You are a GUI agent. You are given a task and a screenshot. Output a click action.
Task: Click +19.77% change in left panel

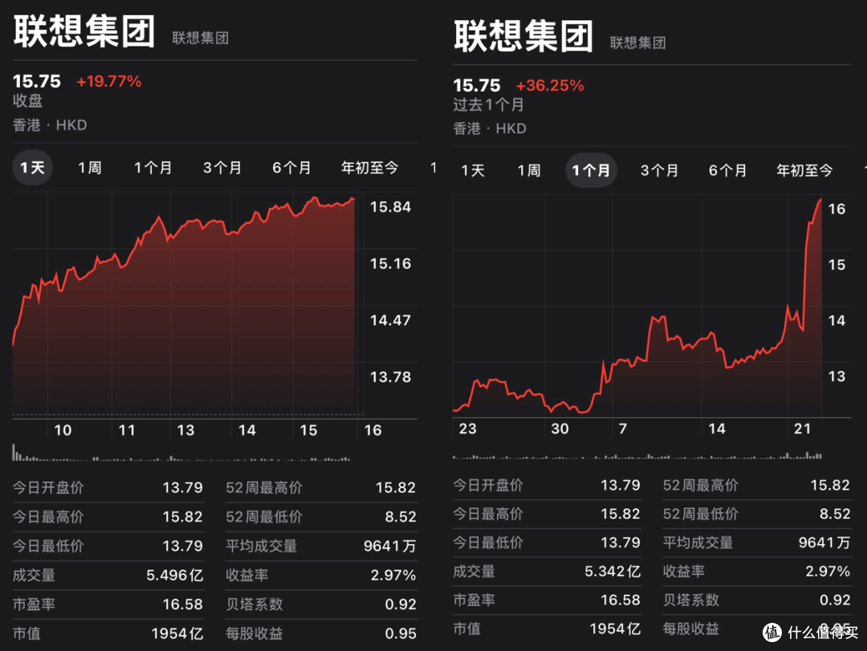[x=109, y=81]
